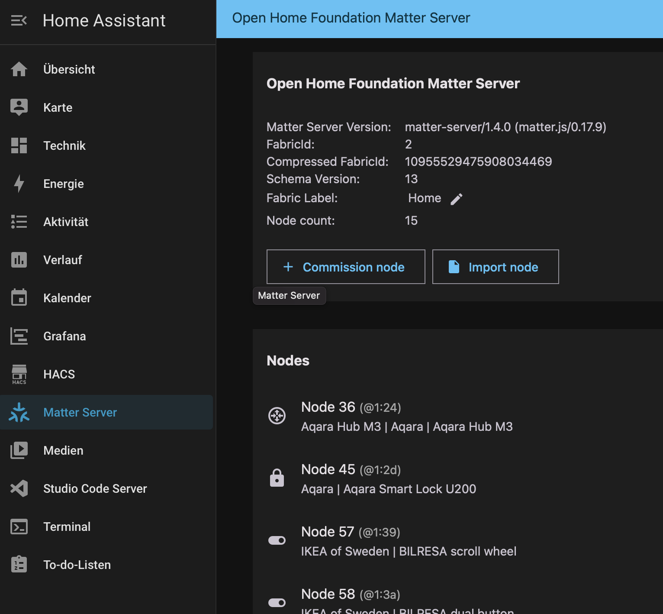The image size is (663, 614).
Task: Go to HACS in the sidebar
Action: (106, 374)
